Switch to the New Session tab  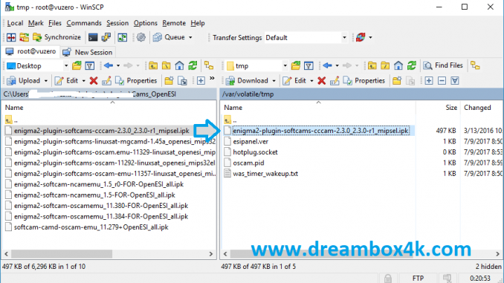[x=88, y=52]
